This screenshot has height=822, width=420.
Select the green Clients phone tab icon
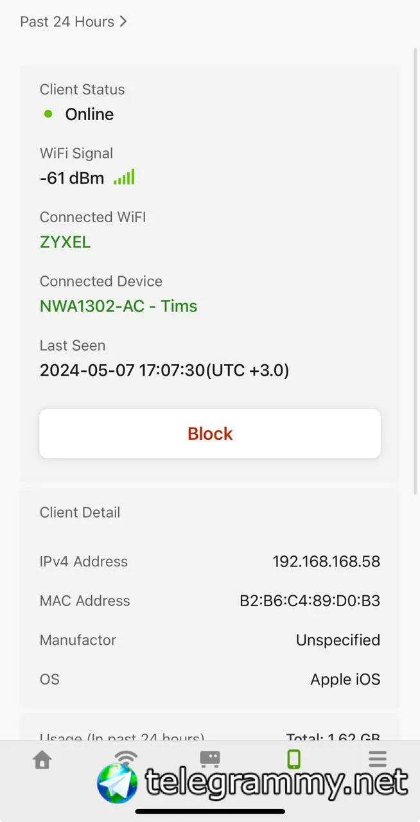coord(293,760)
